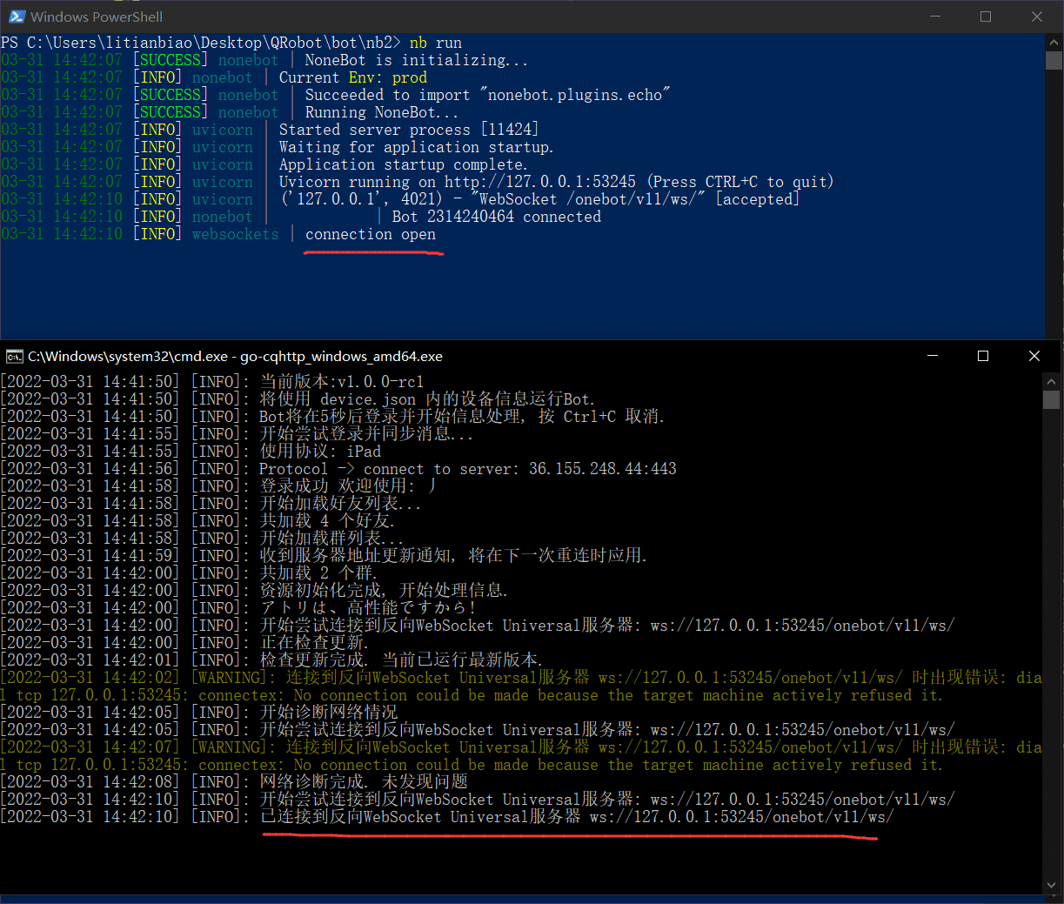This screenshot has height=904, width=1064.
Task: Maximize the Windows PowerShell window
Action: [986, 17]
